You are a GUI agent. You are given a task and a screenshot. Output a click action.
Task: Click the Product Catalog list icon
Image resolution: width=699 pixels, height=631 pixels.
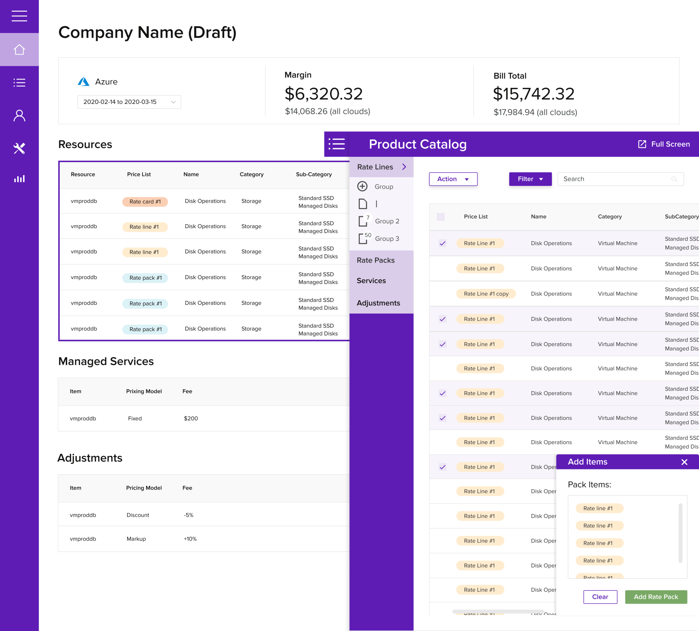click(x=336, y=144)
